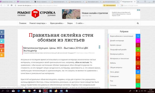
Task: Open File Explorer from taskbar
Action: 24,91
